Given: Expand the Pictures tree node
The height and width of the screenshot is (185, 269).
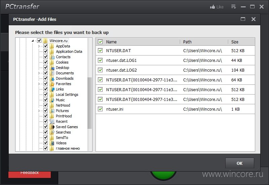Looking at the screenshot, I should (39, 111).
